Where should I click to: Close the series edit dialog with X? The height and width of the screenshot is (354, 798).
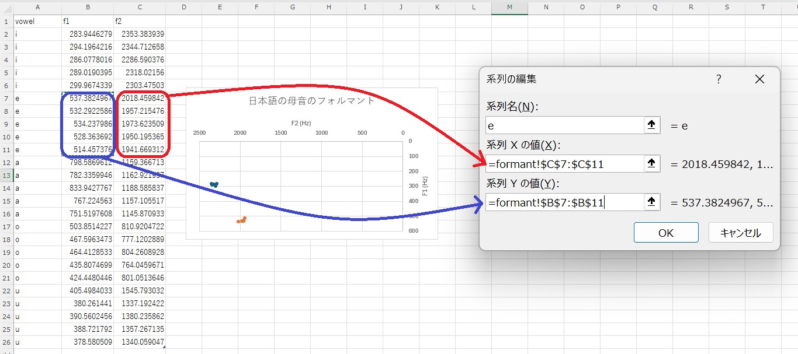759,79
